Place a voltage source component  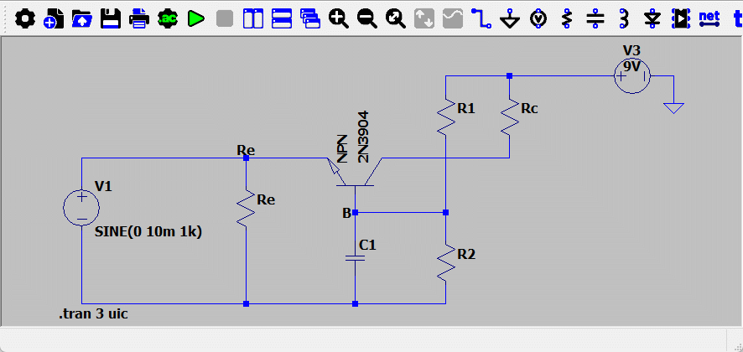538,18
